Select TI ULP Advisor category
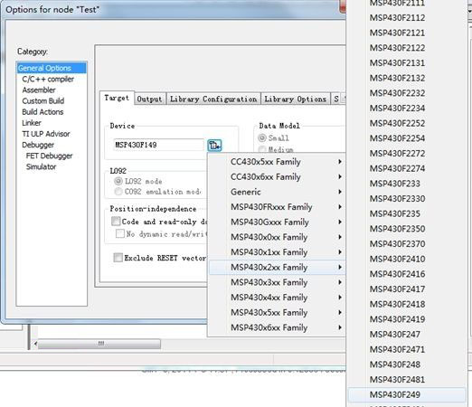The image size is (472, 407). click(x=46, y=134)
